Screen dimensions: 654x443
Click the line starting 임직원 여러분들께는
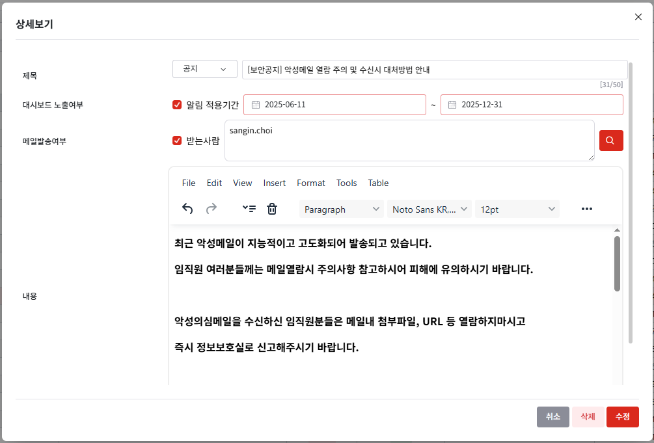(354, 269)
